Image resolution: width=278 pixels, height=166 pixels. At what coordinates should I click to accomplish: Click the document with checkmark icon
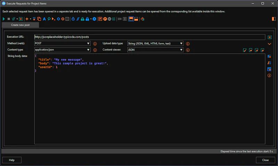coord(245,50)
